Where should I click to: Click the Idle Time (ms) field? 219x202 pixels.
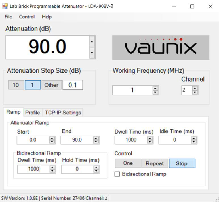[x=175, y=140]
